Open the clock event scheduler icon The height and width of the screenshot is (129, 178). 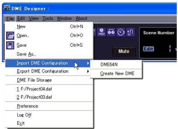[121, 32]
